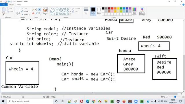Open Microsoft Edge from taskbar

(x=88, y=101)
